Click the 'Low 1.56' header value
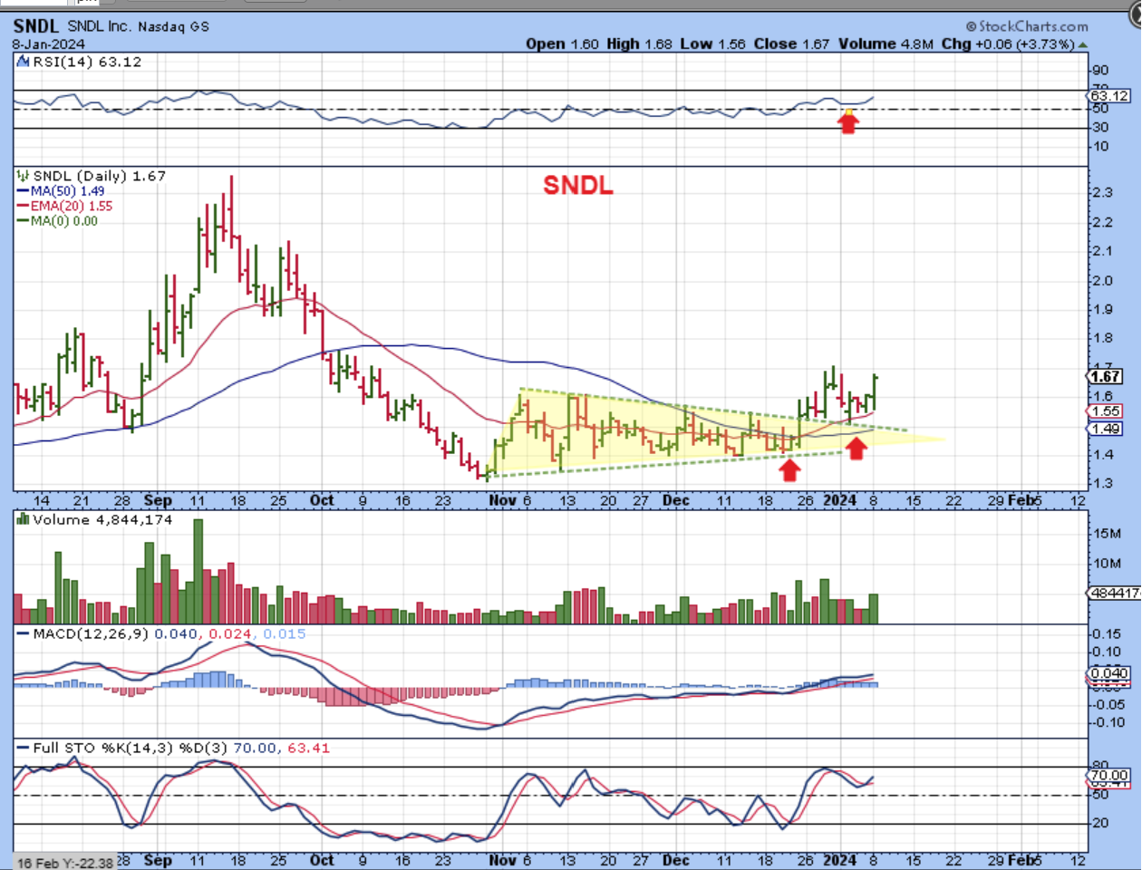Viewport: 1142px width, 870px height. pos(713,43)
